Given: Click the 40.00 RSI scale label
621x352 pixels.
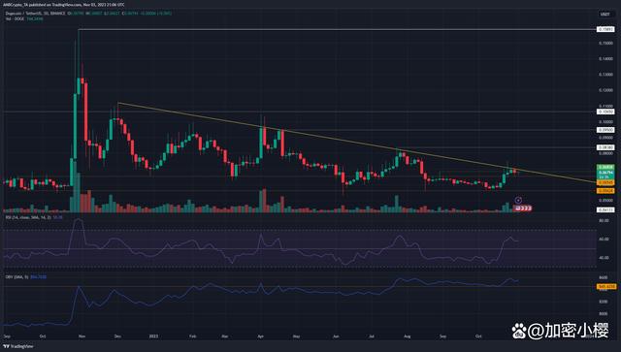Looking at the screenshot, I should 604,258.
